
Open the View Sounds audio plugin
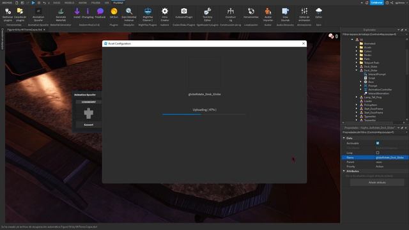pyautogui.click(x=285, y=14)
